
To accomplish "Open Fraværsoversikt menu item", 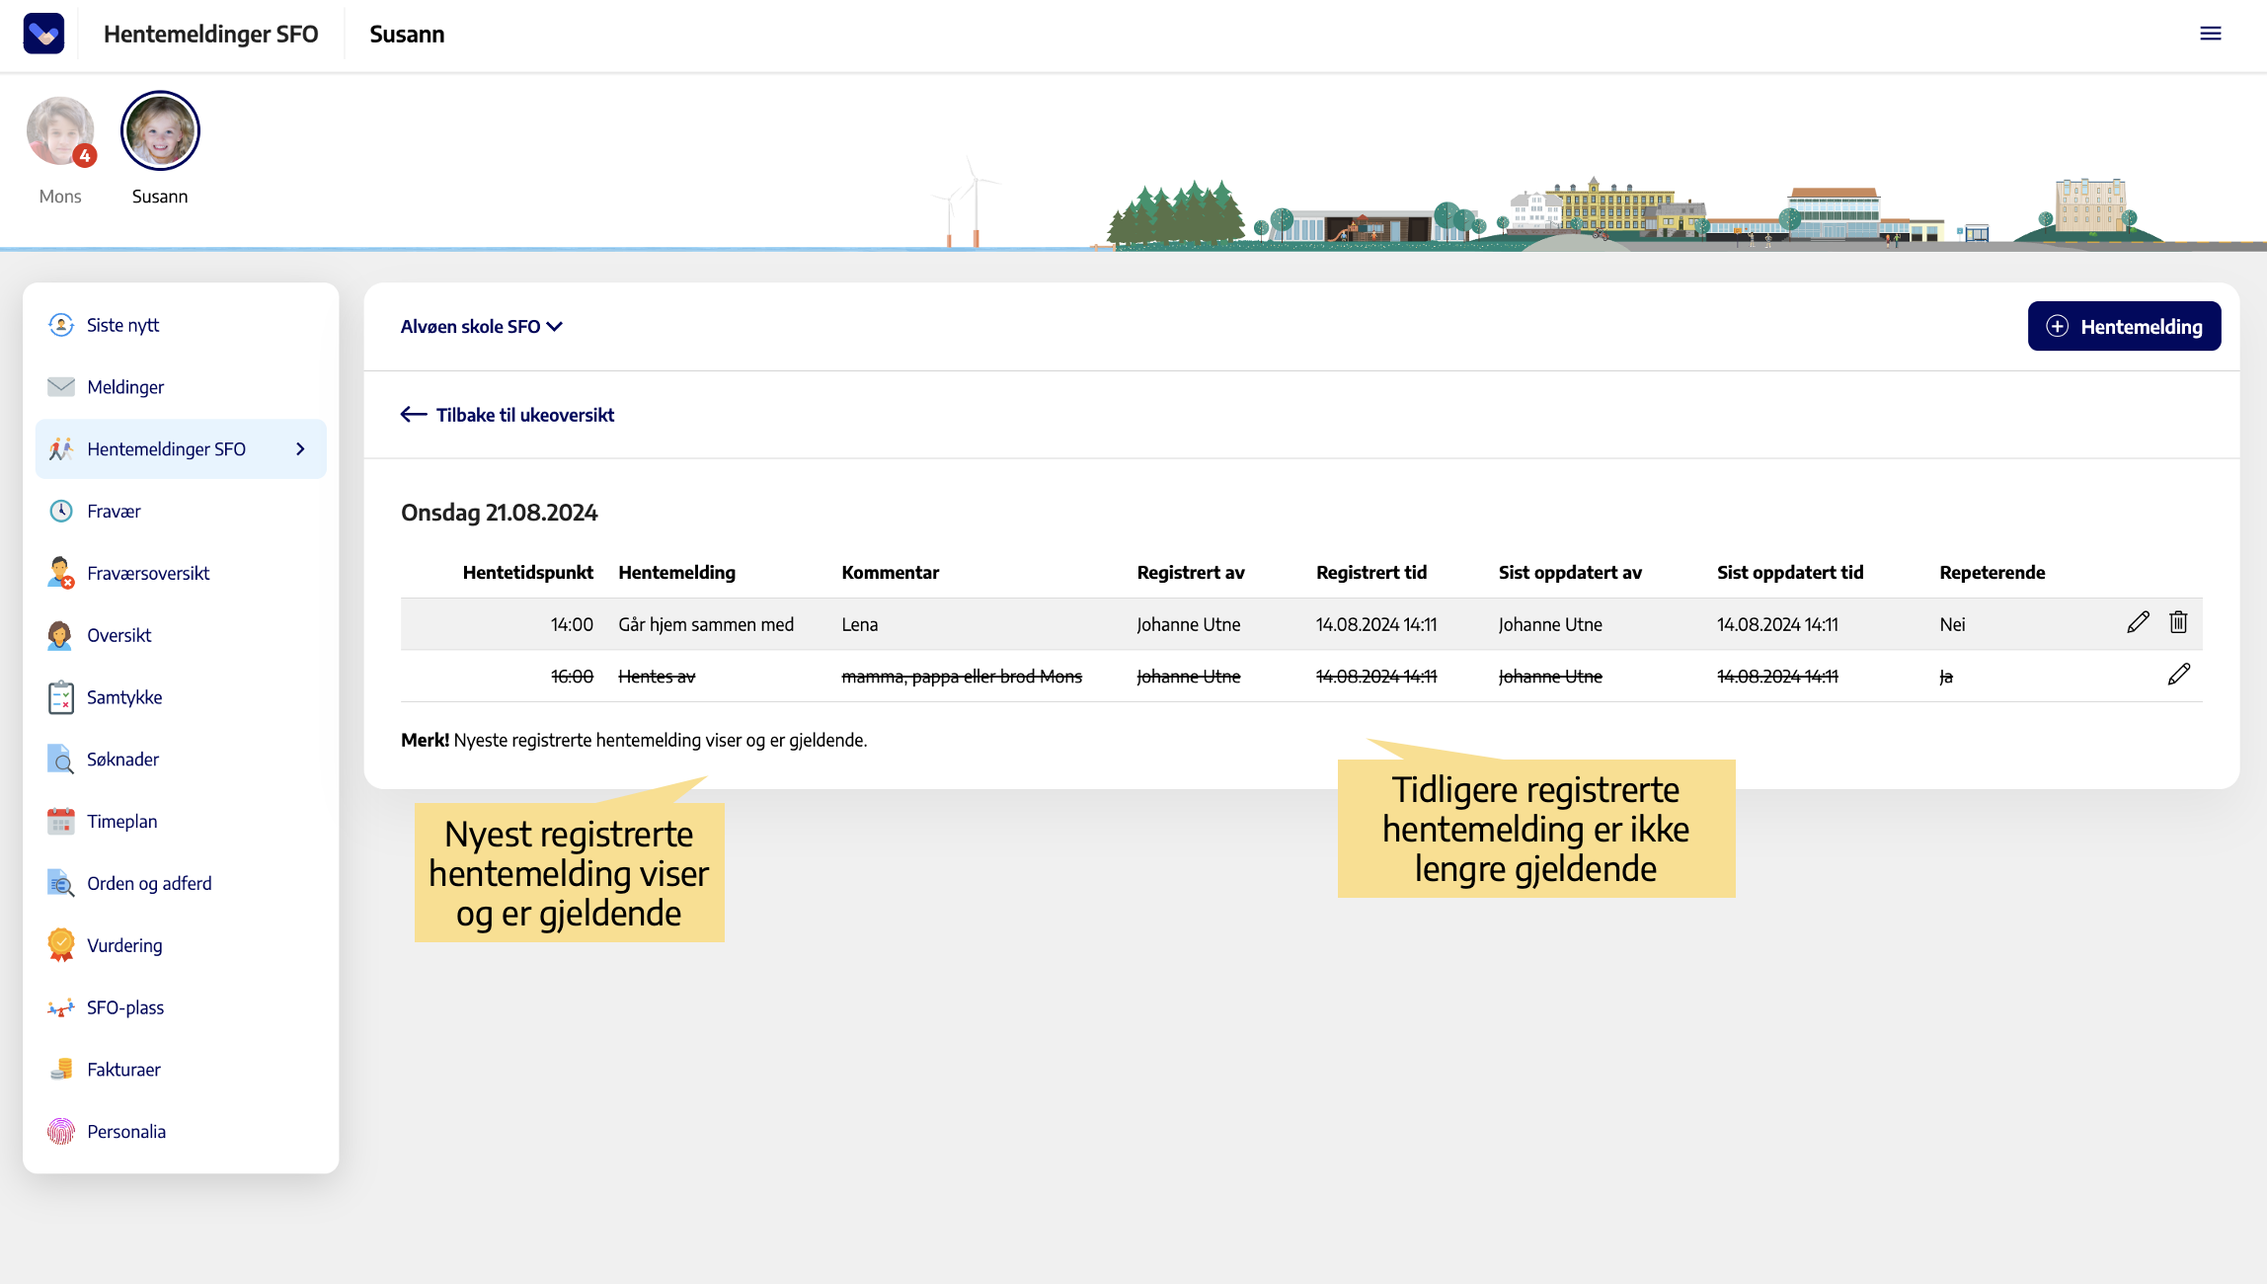I will click(x=181, y=574).
